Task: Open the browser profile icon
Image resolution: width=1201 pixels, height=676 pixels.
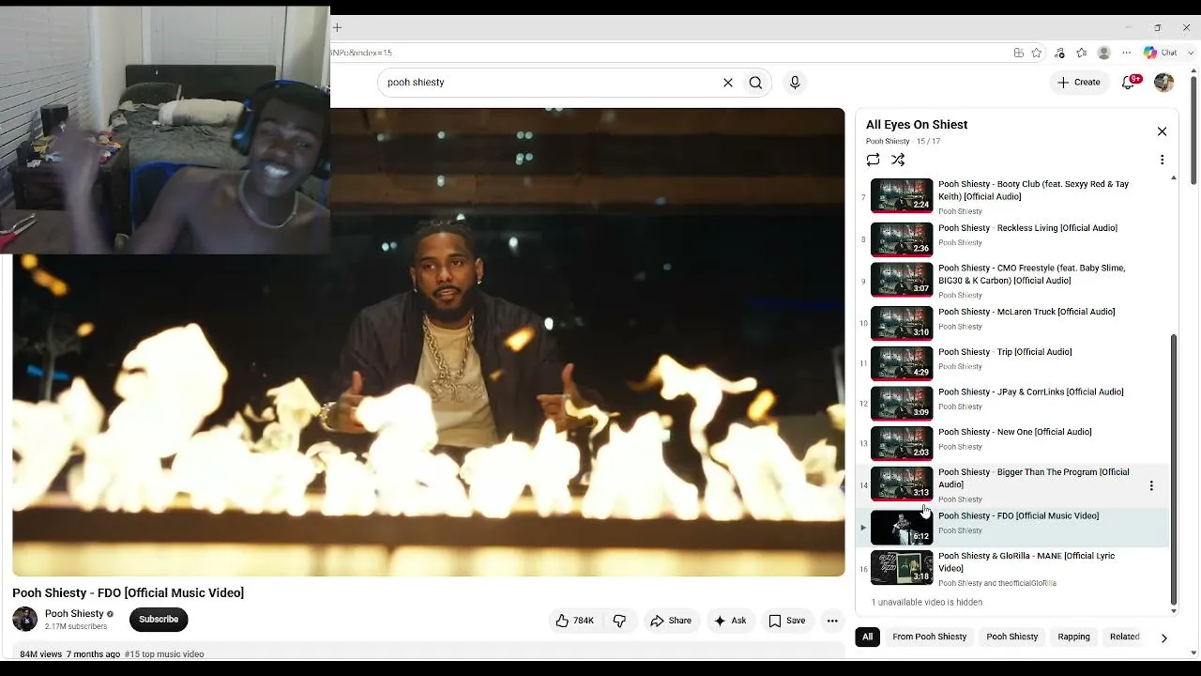Action: 1104,54
